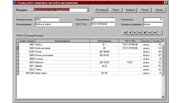Go to previous record navigator button

tap(130, 33)
